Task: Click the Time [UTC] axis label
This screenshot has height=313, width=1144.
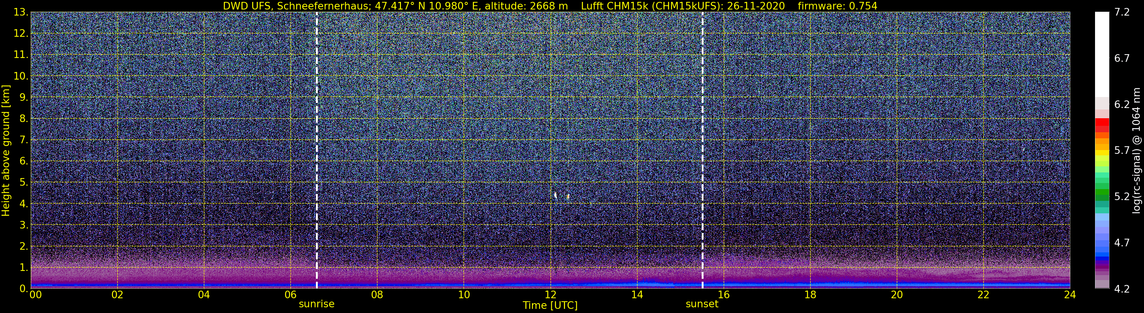Action: tap(550, 305)
